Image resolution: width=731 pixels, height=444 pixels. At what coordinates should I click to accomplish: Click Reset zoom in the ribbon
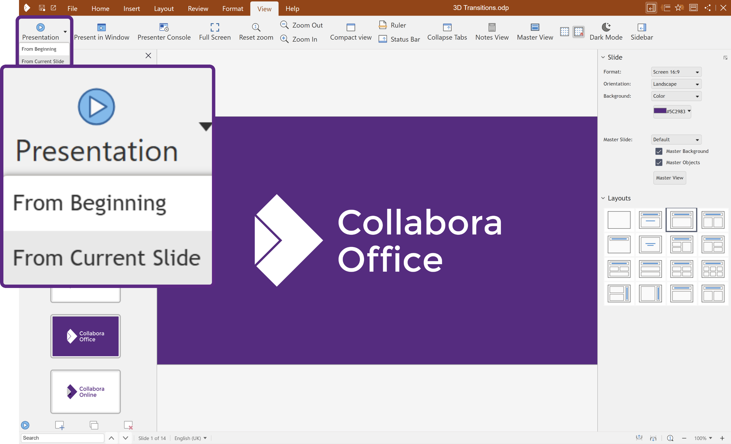(x=256, y=31)
